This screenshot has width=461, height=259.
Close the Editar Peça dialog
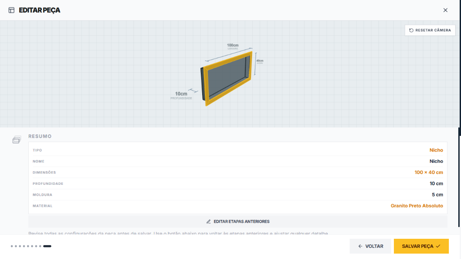pos(445,10)
